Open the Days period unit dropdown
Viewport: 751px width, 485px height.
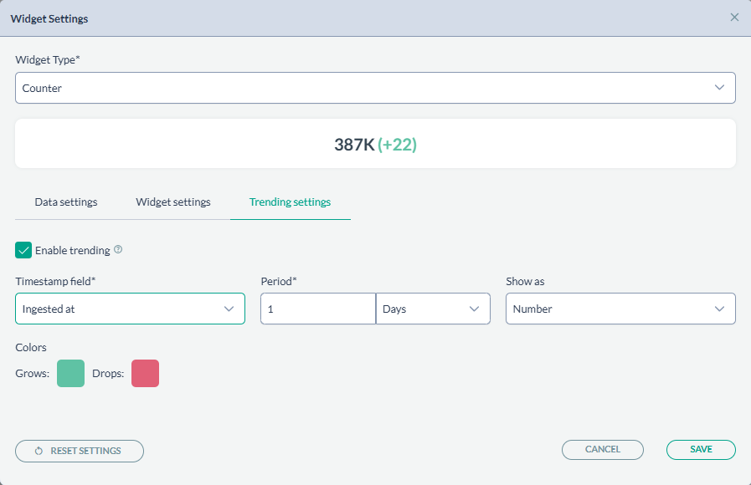coord(432,309)
